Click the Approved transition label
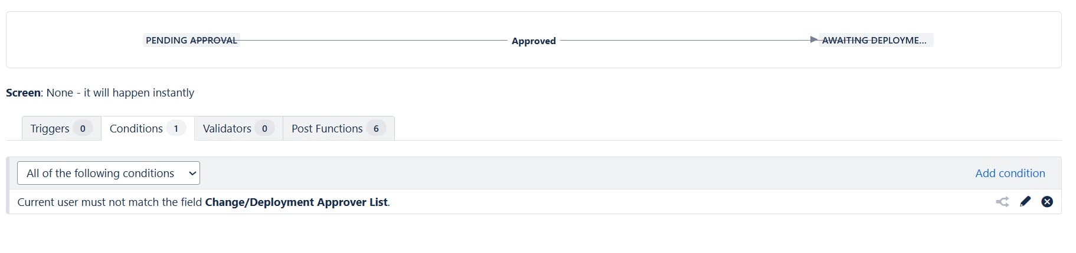 click(x=534, y=41)
